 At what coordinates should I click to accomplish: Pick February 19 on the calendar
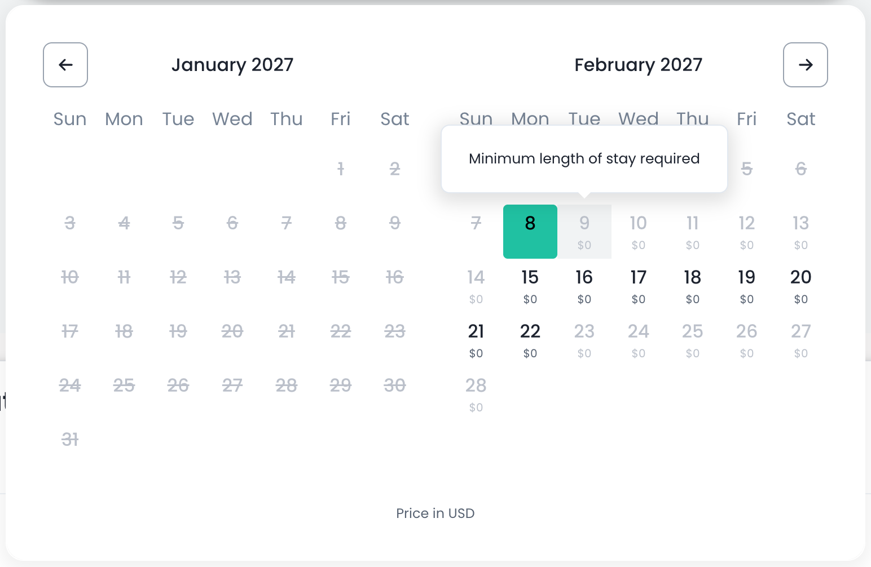(747, 285)
